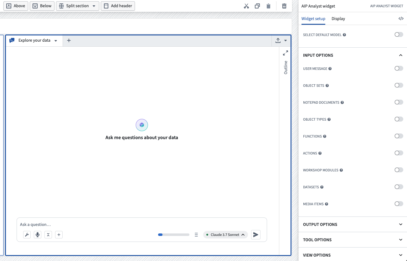Switch to the Display tab
The height and width of the screenshot is (261, 407).
click(x=338, y=18)
